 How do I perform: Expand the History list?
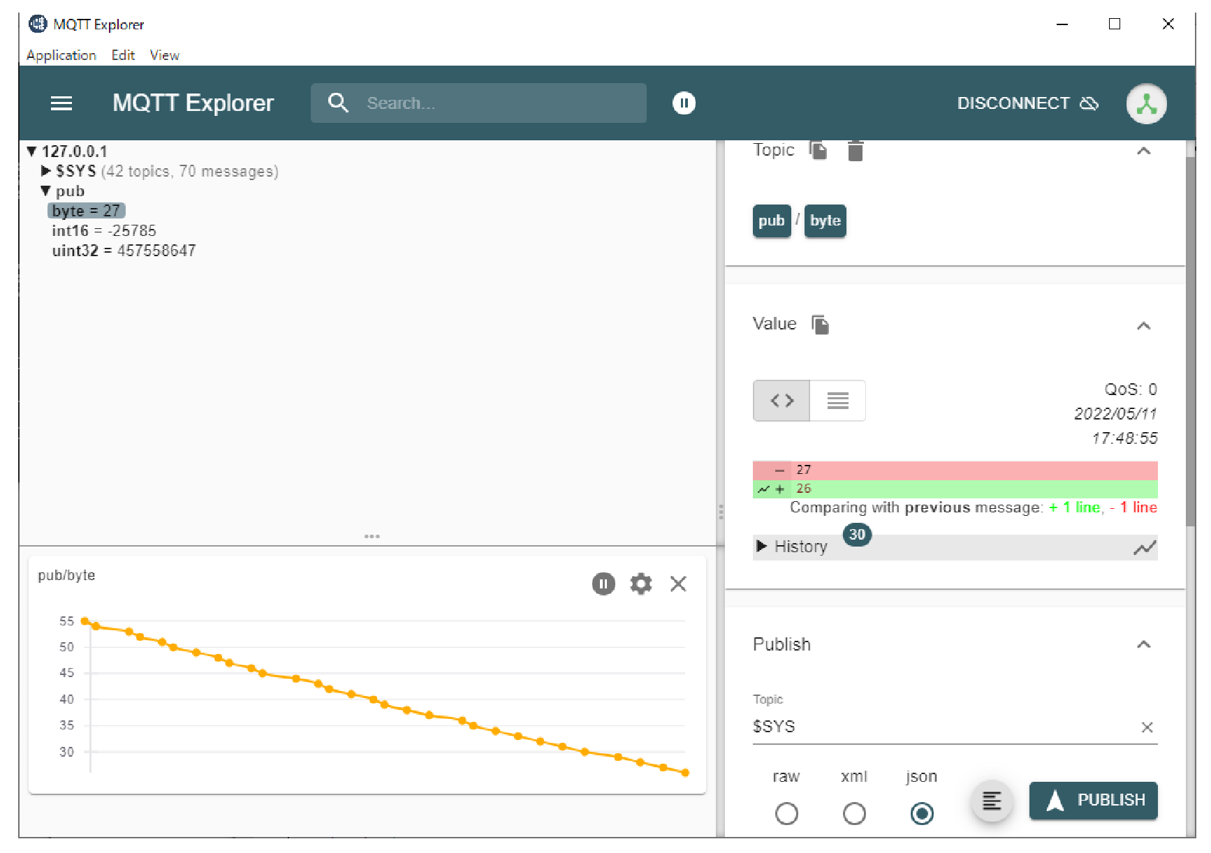pos(762,546)
